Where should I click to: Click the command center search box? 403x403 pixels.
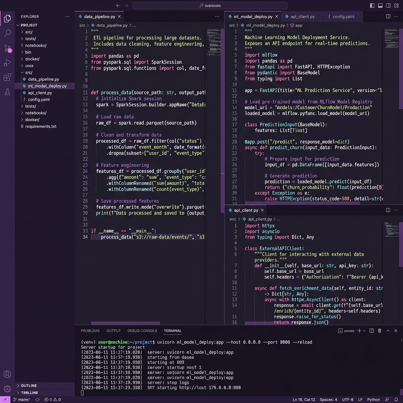(x=210, y=6)
